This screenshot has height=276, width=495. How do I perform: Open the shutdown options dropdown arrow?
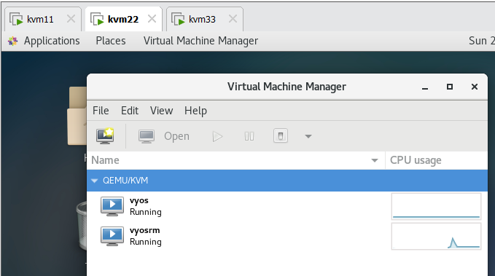pos(308,136)
